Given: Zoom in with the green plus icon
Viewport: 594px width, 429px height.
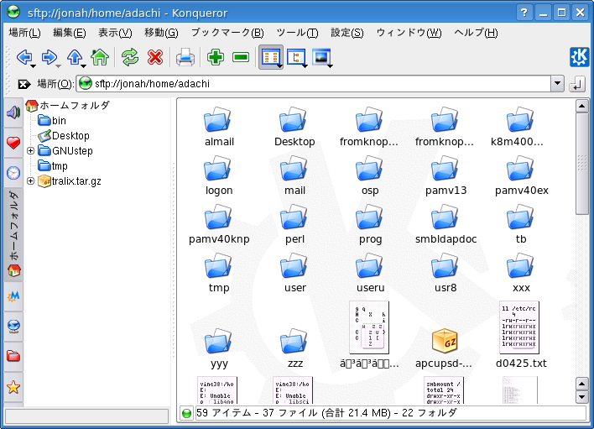Looking at the screenshot, I should 216,57.
